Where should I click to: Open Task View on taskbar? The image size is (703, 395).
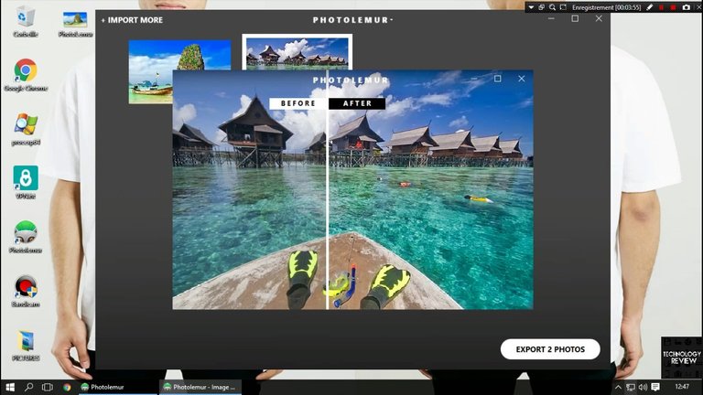(x=47, y=387)
